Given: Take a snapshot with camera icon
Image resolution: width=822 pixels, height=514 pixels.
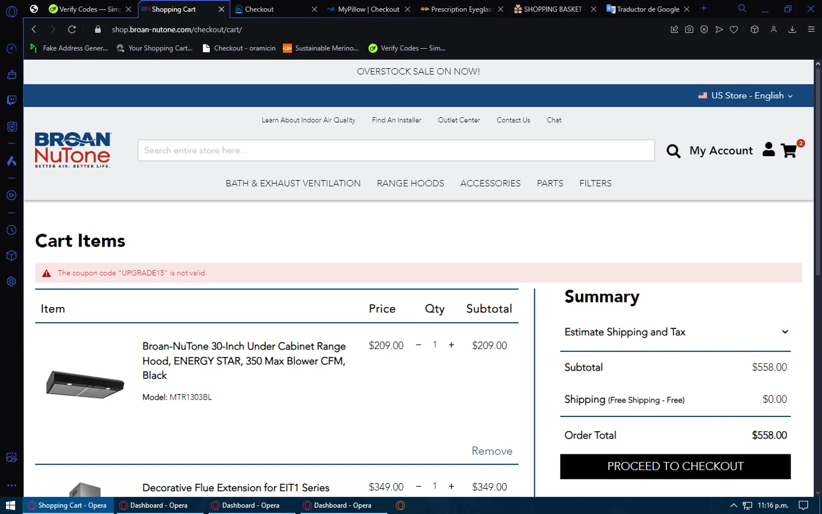Looking at the screenshot, I should (x=689, y=30).
